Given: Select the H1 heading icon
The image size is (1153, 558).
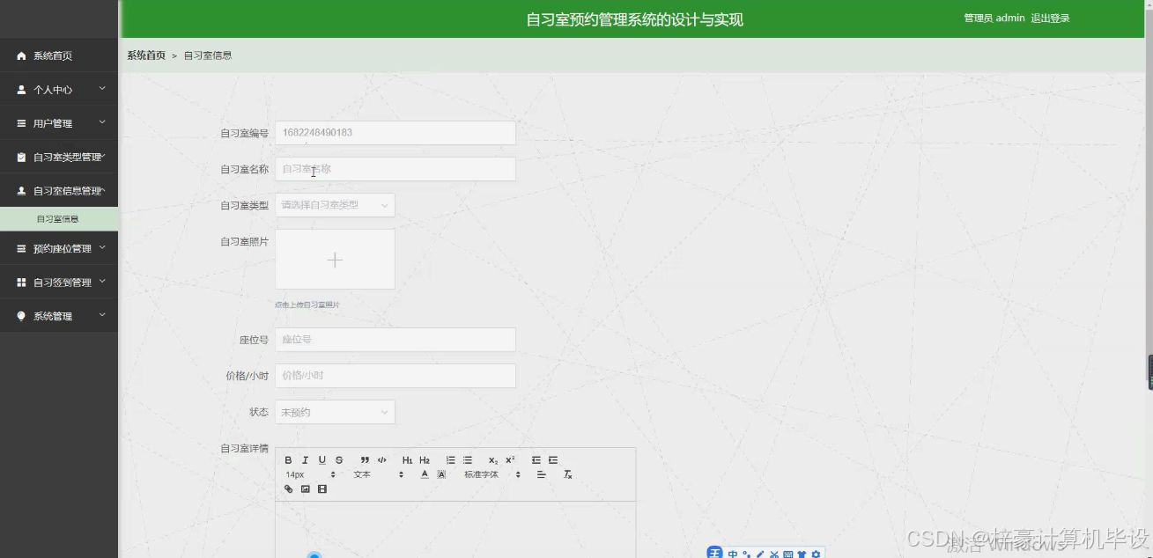Looking at the screenshot, I should (407, 459).
